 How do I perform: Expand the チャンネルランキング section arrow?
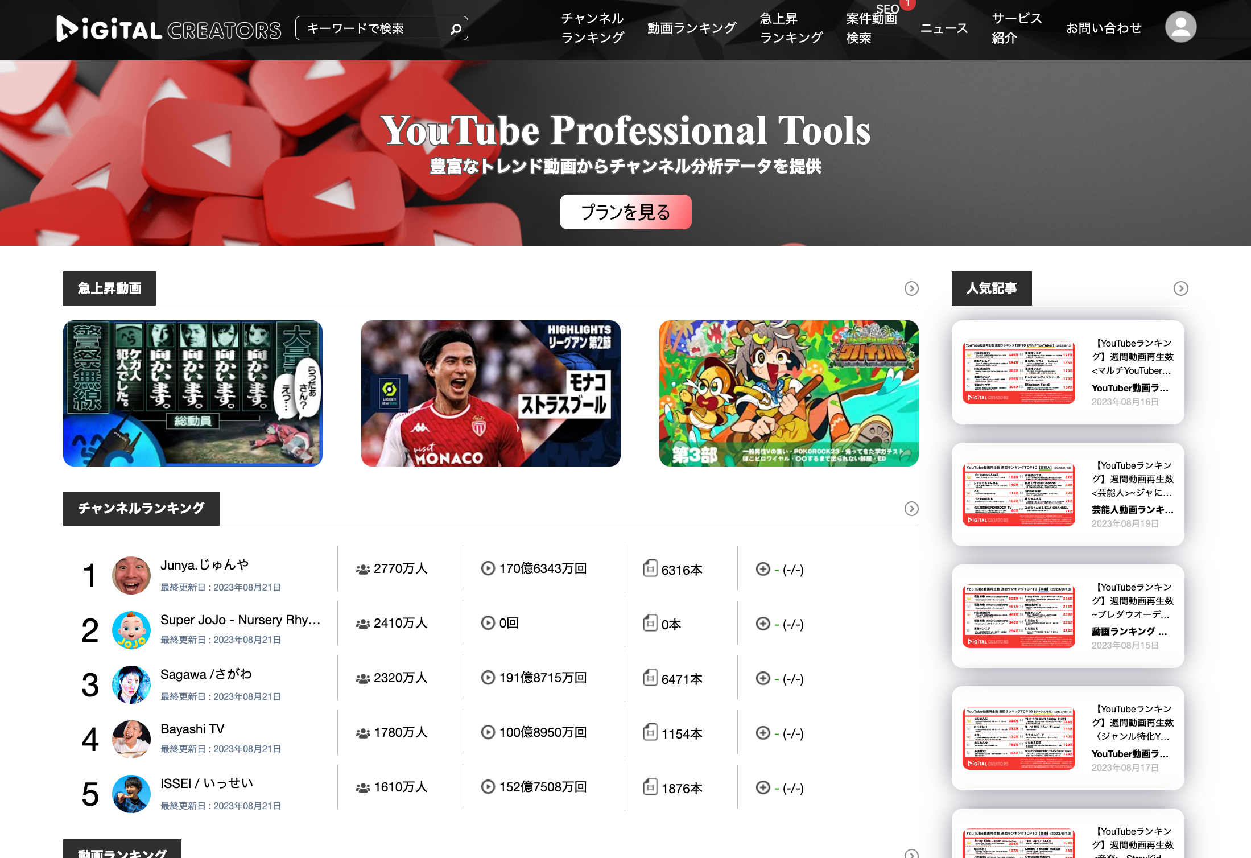point(911,509)
